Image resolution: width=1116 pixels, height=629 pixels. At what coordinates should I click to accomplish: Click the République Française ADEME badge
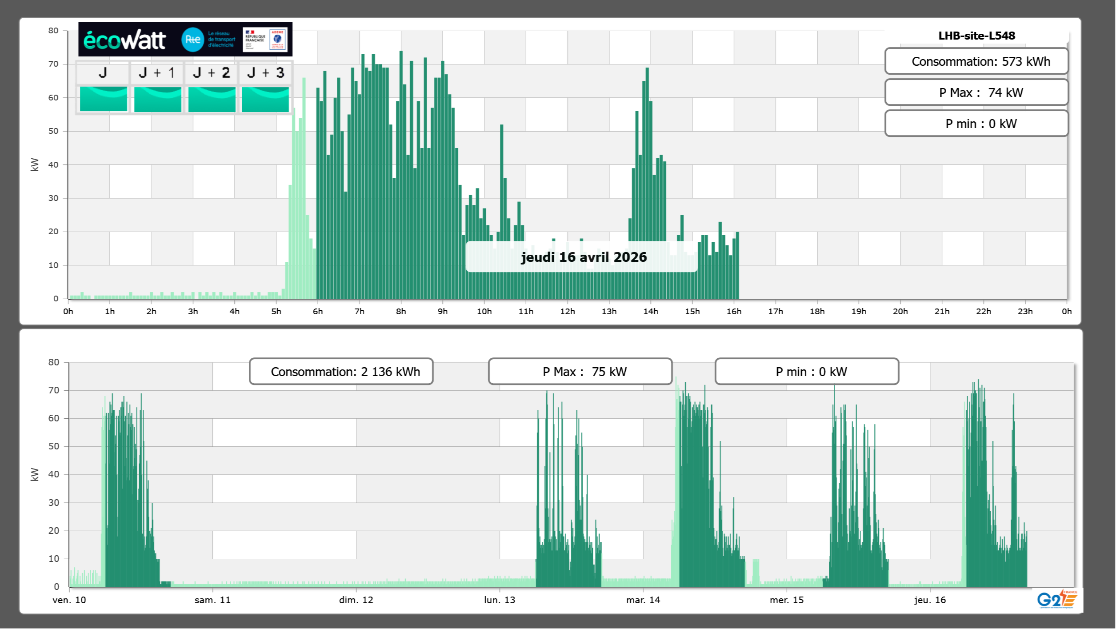coord(265,39)
